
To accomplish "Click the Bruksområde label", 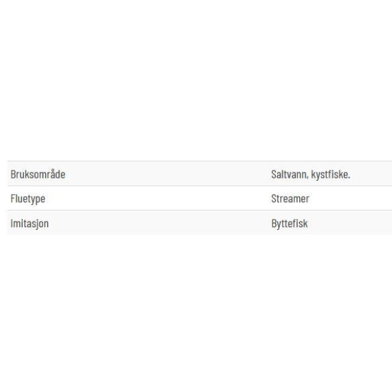I will [38, 174].
